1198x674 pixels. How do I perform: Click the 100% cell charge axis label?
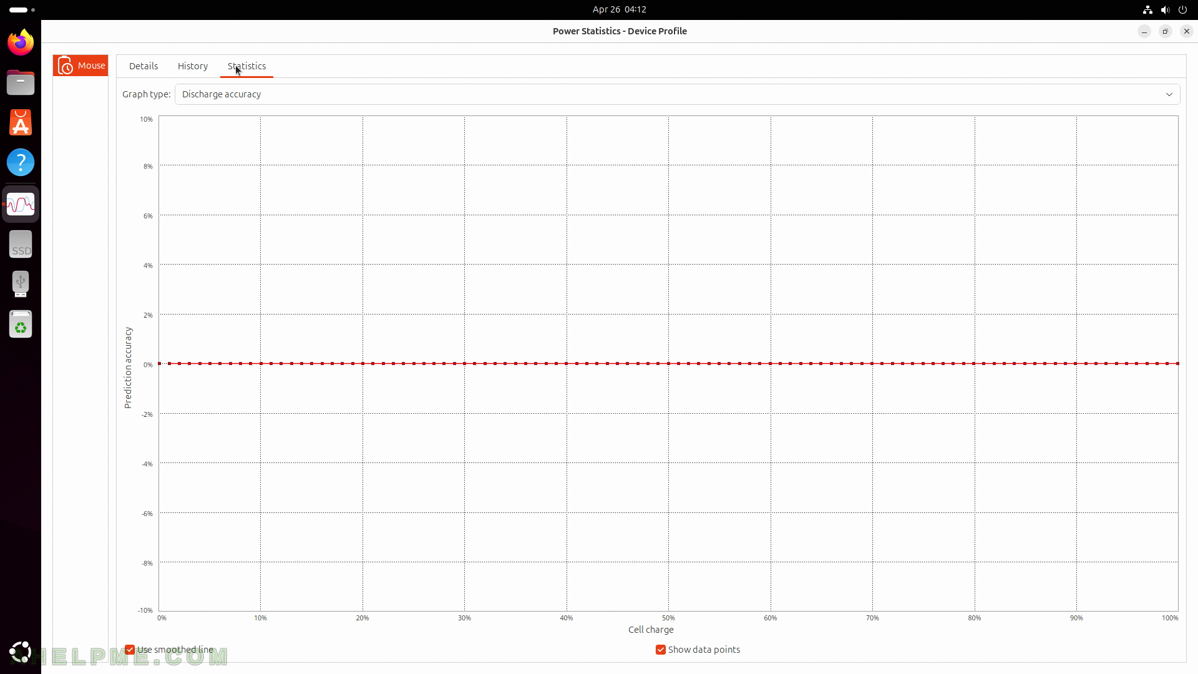tap(1170, 618)
